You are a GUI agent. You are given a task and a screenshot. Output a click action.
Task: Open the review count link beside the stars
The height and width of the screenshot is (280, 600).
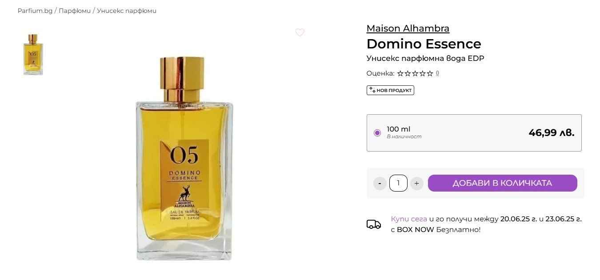pyautogui.click(x=437, y=73)
